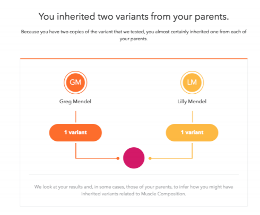Click the horizontal orange line toward magenta circle
This screenshot has height=215, width=260.
coord(97,158)
